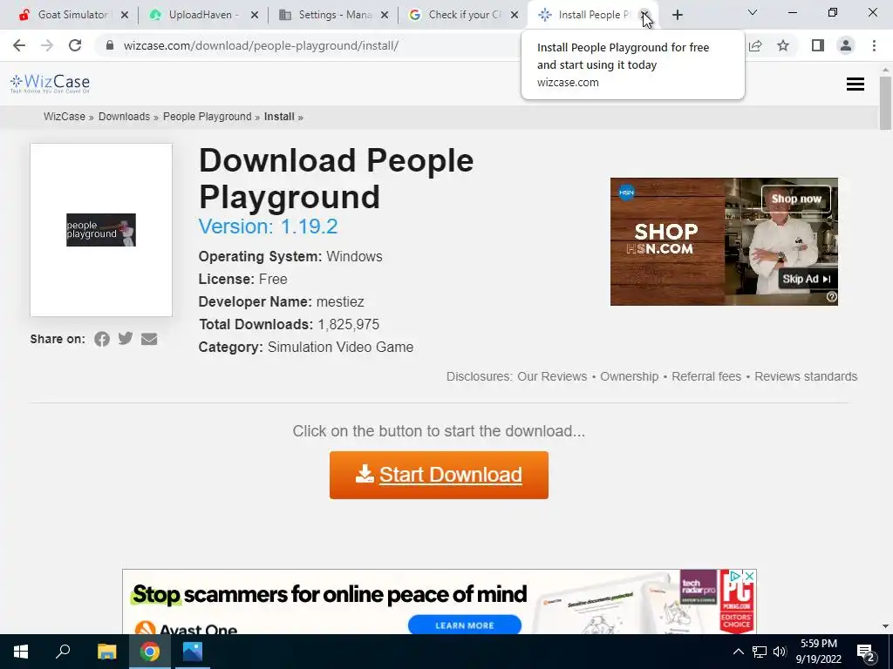The image size is (893, 669).
Task: Open People Playground breadcrumb link
Action: [x=208, y=117]
